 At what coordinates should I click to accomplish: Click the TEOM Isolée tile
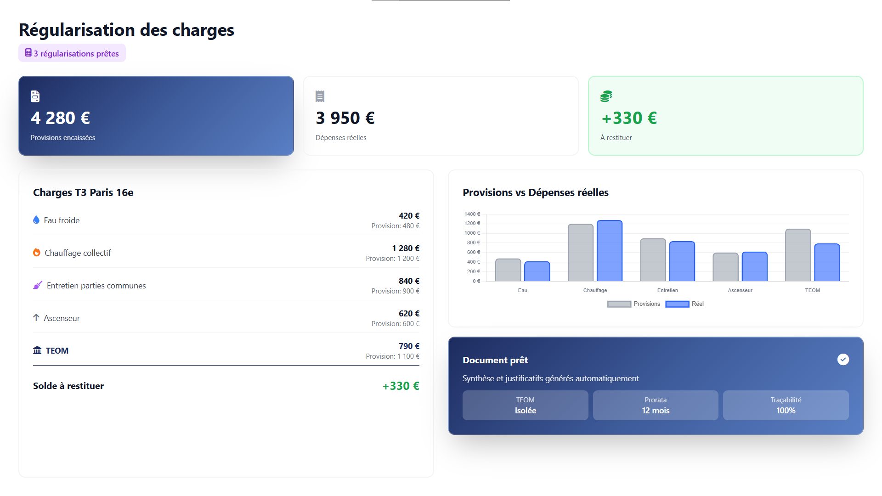[525, 405]
